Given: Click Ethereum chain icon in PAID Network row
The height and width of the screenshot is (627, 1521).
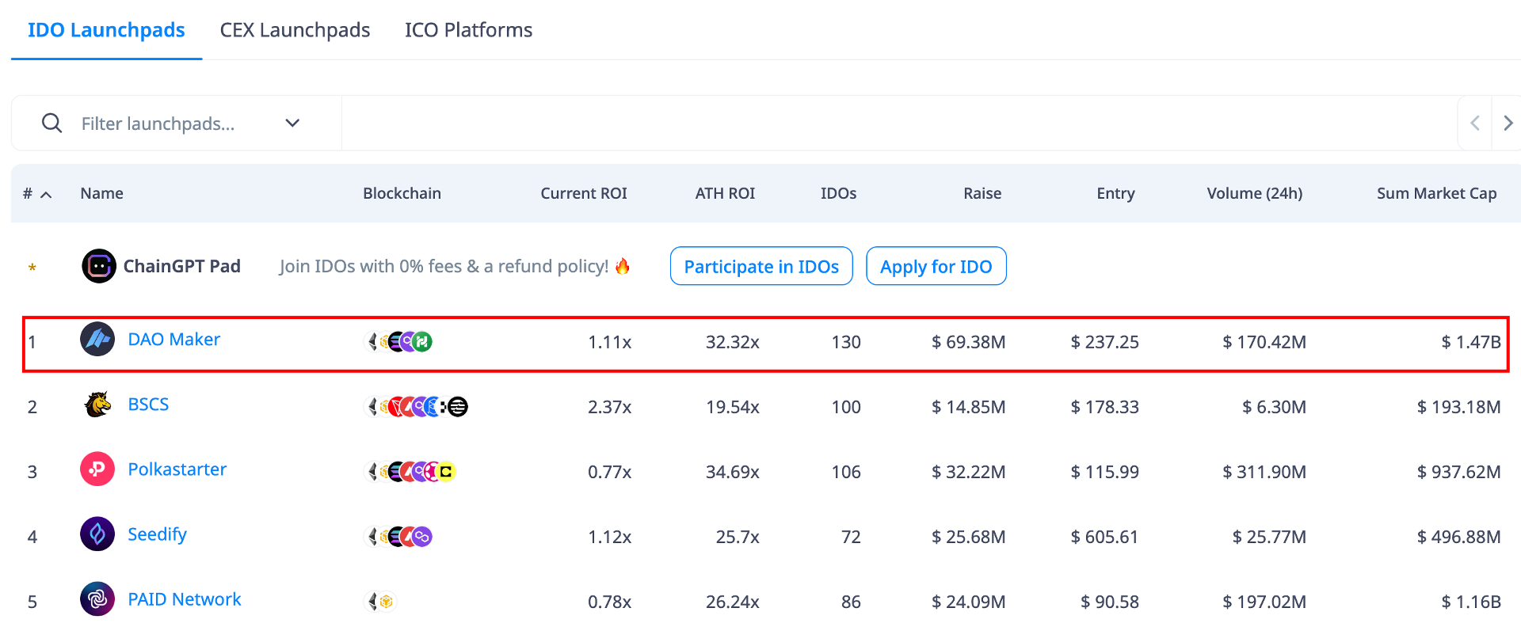Looking at the screenshot, I should click(x=372, y=602).
